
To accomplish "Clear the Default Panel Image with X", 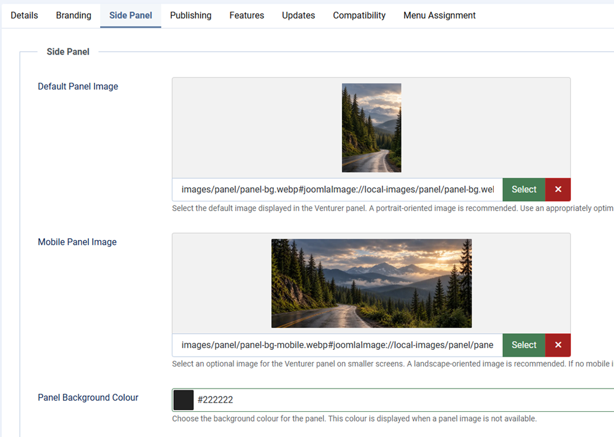I will [558, 190].
